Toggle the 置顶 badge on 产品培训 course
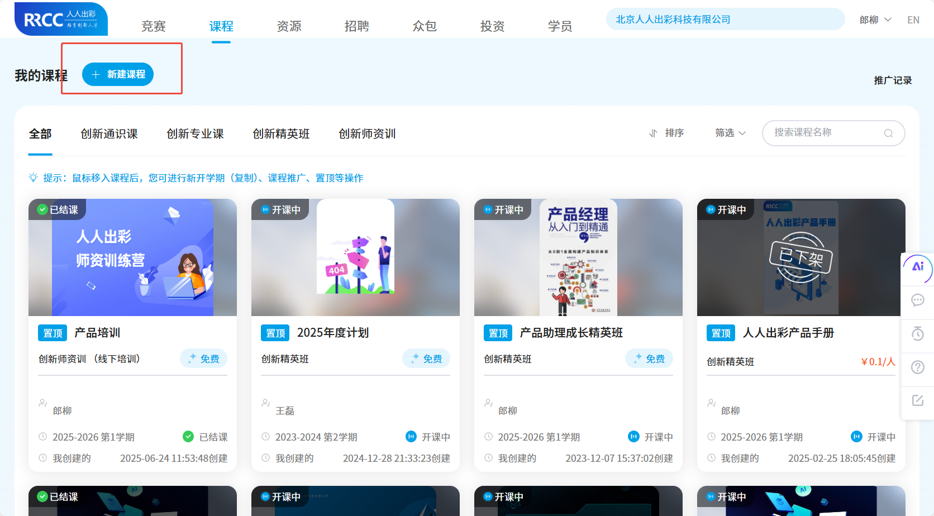 [x=52, y=332]
